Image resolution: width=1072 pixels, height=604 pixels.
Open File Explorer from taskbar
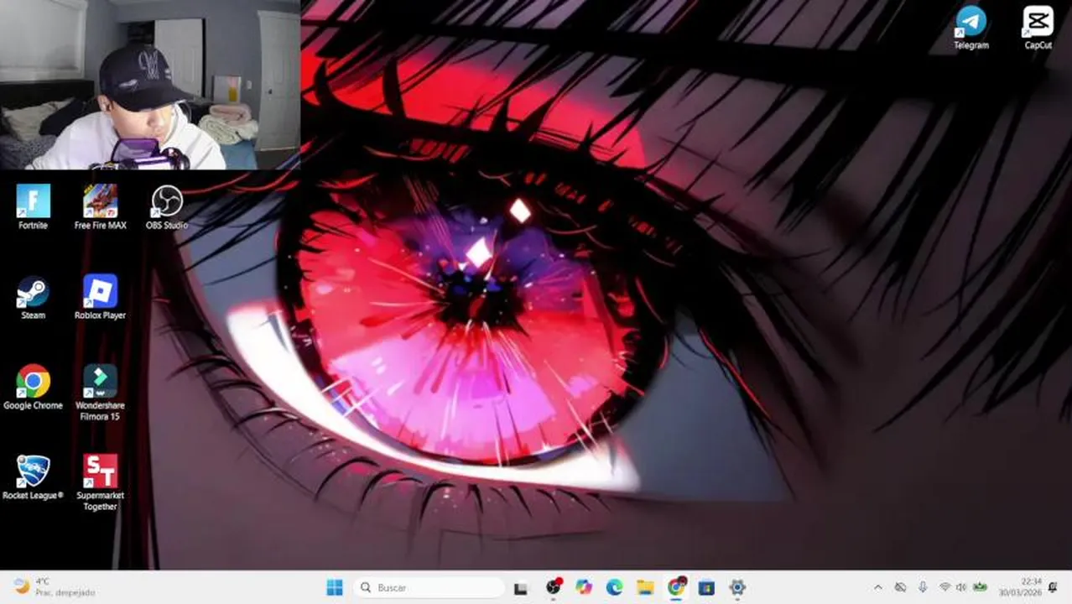tap(645, 587)
